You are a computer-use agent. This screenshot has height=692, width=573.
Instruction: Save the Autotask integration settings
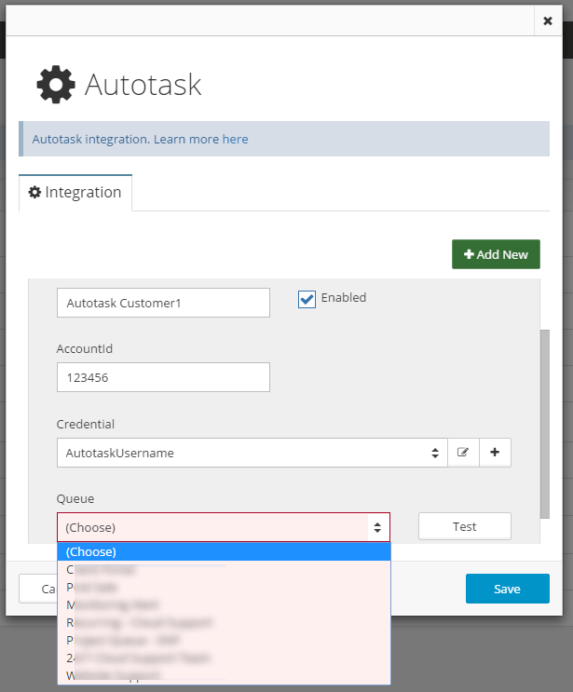pyautogui.click(x=507, y=589)
